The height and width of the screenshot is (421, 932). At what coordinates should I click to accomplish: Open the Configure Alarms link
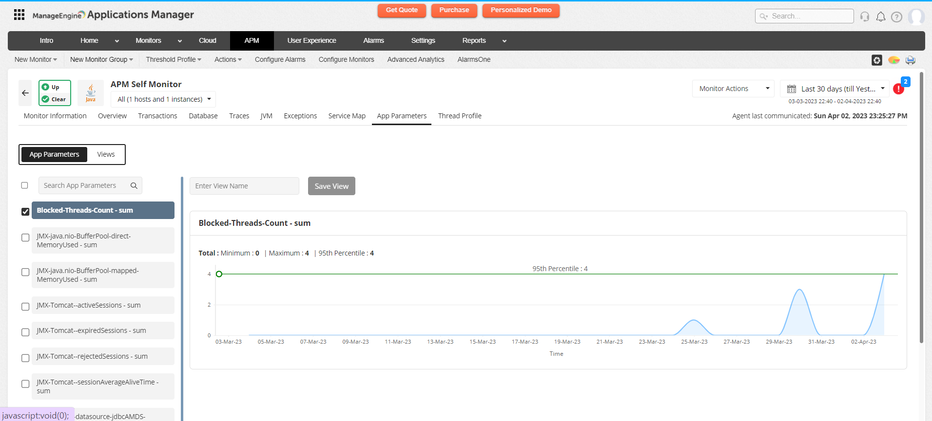click(280, 59)
